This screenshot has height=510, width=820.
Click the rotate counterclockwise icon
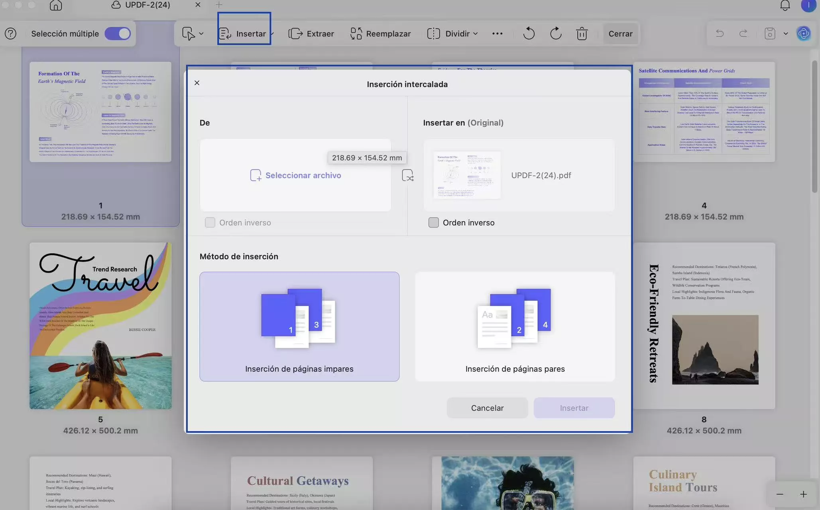pos(529,33)
